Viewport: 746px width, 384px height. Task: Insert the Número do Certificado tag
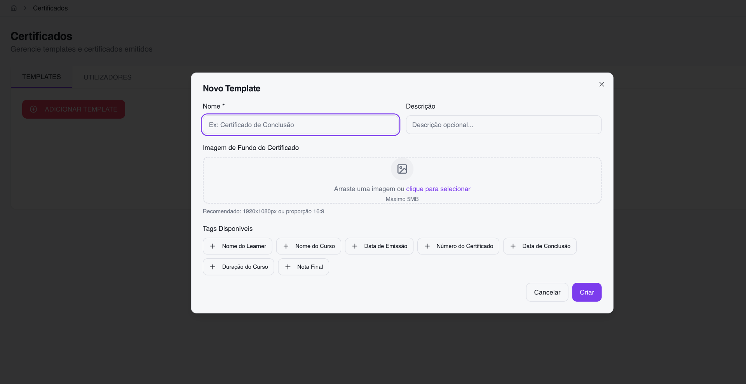pos(458,246)
